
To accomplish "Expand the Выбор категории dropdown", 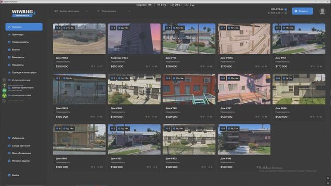I will [71, 11].
